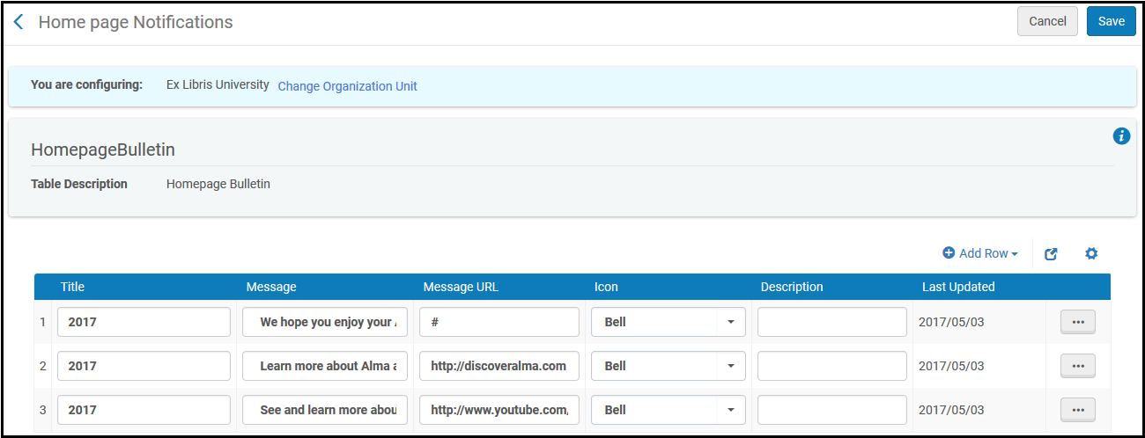Click the Save button
Image resolution: width=1145 pixels, height=438 pixels.
coord(1111,21)
